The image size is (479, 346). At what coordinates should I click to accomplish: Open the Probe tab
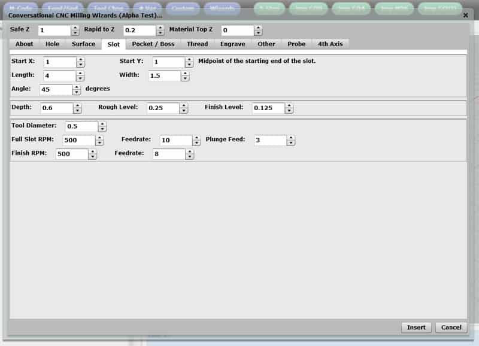pyautogui.click(x=296, y=44)
